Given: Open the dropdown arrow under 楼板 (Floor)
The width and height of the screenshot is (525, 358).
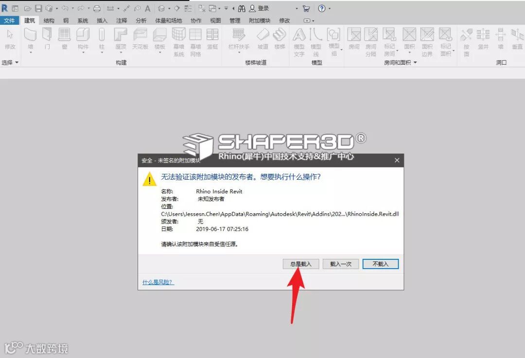Looking at the screenshot, I should [x=160, y=52].
